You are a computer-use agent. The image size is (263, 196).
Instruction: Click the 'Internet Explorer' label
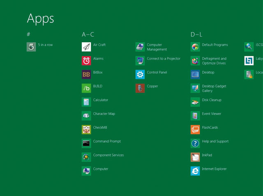point(215,169)
